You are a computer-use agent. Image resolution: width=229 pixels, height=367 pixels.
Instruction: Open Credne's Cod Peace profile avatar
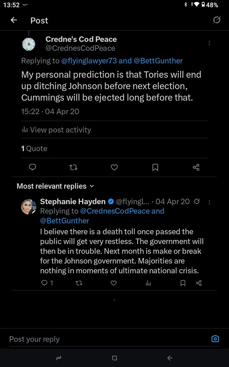(x=29, y=44)
